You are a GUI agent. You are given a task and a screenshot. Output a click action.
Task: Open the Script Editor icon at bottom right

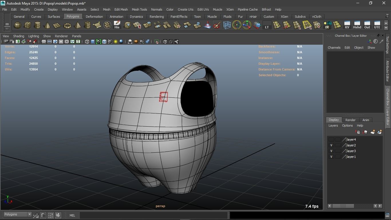388,215
